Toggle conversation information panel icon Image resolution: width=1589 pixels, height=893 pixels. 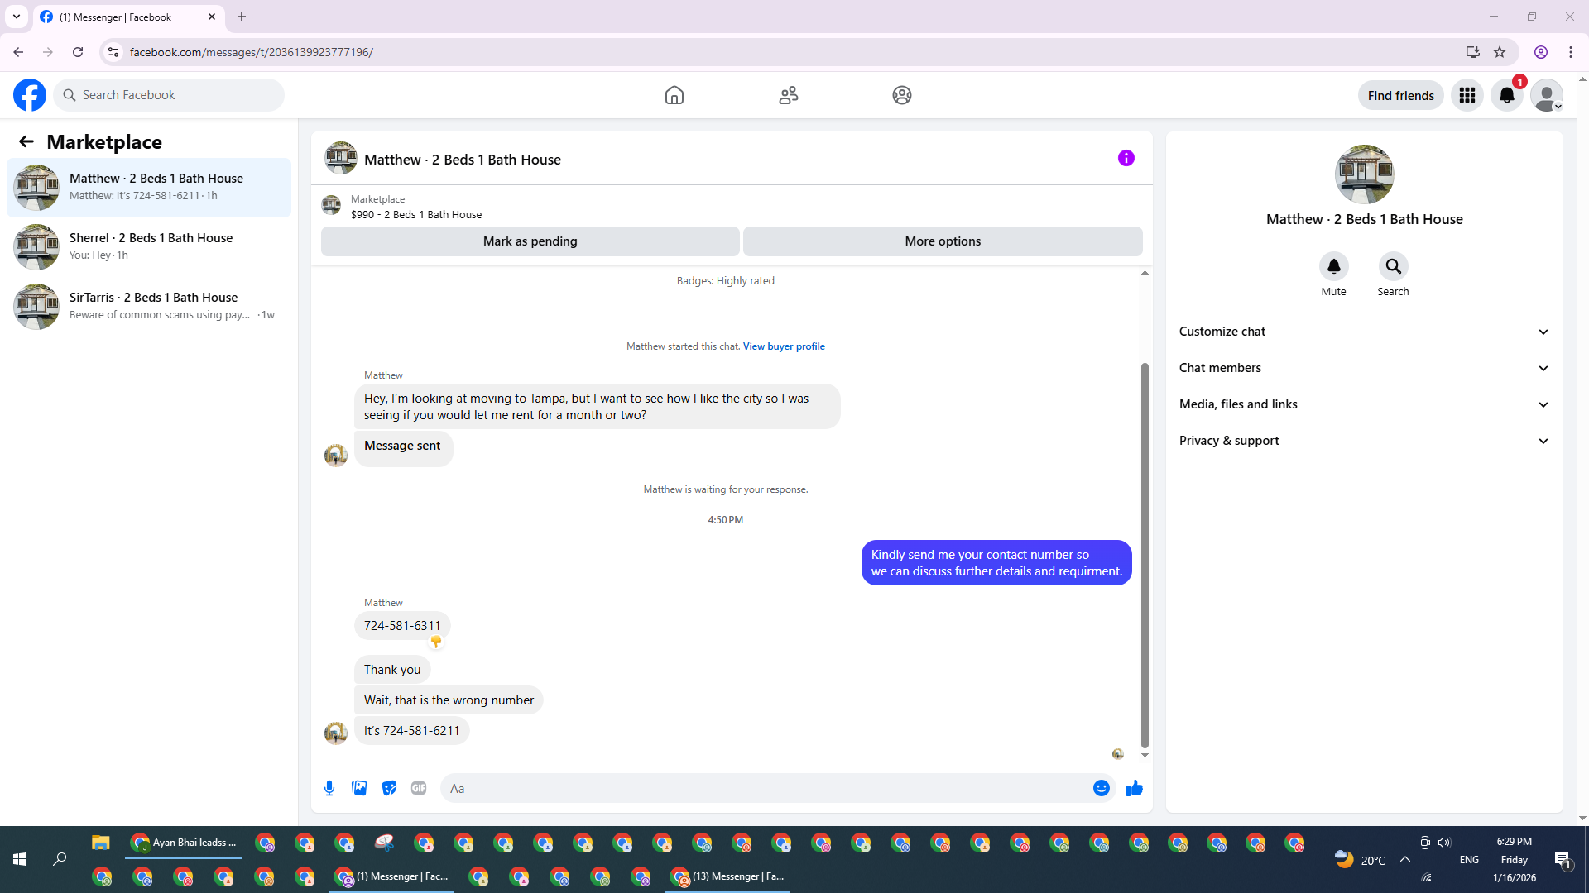pyautogui.click(x=1126, y=158)
